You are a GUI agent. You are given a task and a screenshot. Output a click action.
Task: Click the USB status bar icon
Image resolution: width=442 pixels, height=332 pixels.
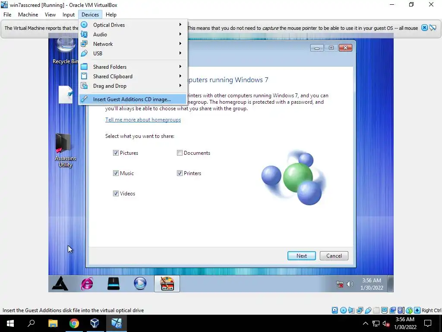coord(368,310)
